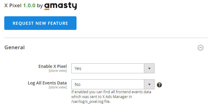Click the hint line starting If enabled you can find
Image resolution: width=208 pixels, height=111 pixels.
click(x=111, y=92)
